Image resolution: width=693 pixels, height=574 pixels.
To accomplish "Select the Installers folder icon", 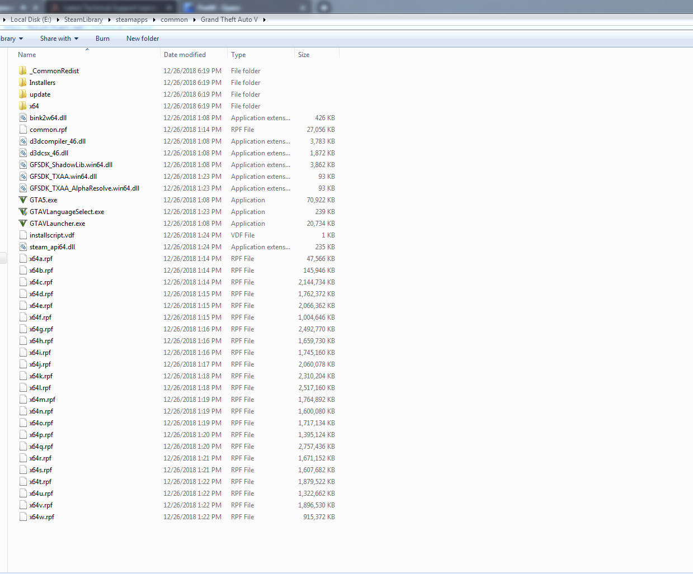I will pos(23,82).
